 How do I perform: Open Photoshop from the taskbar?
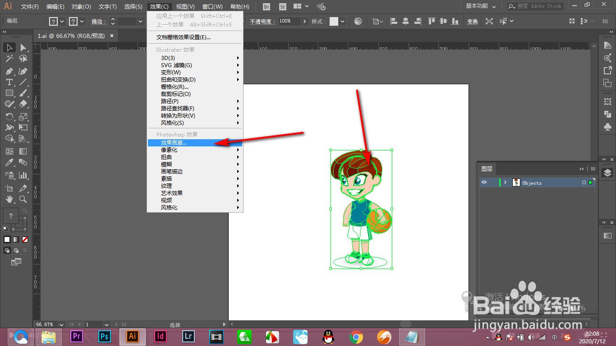pyautogui.click(x=105, y=336)
